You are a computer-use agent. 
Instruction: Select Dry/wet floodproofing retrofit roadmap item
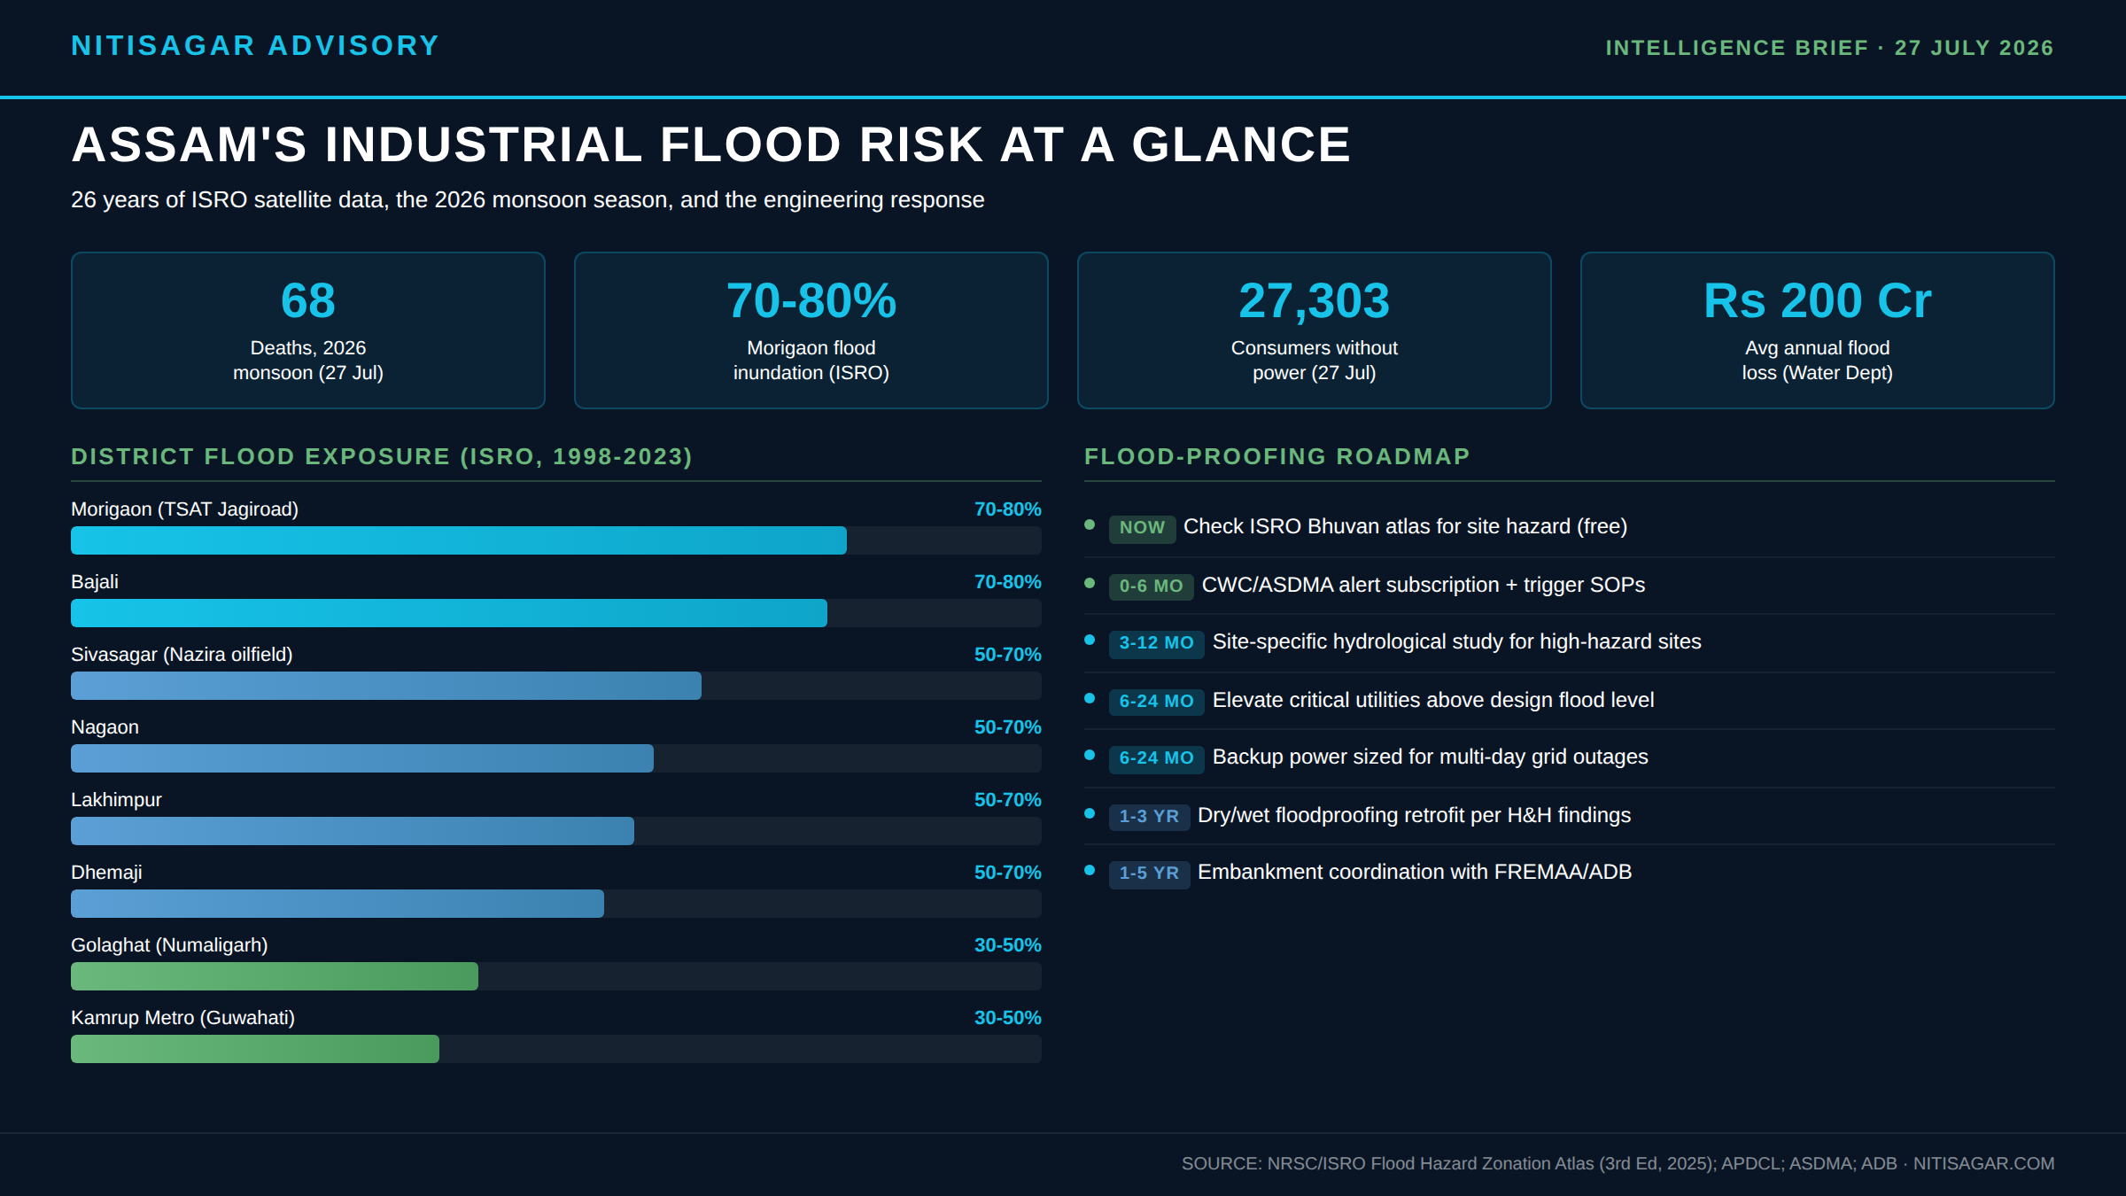pyautogui.click(x=1414, y=815)
